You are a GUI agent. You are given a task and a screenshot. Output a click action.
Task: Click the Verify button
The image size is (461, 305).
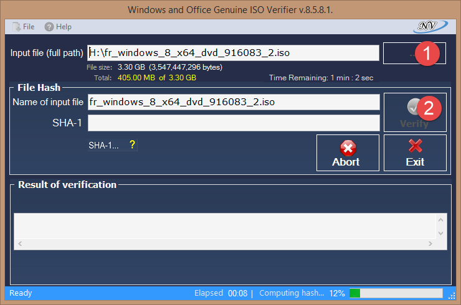(x=415, y=112)
